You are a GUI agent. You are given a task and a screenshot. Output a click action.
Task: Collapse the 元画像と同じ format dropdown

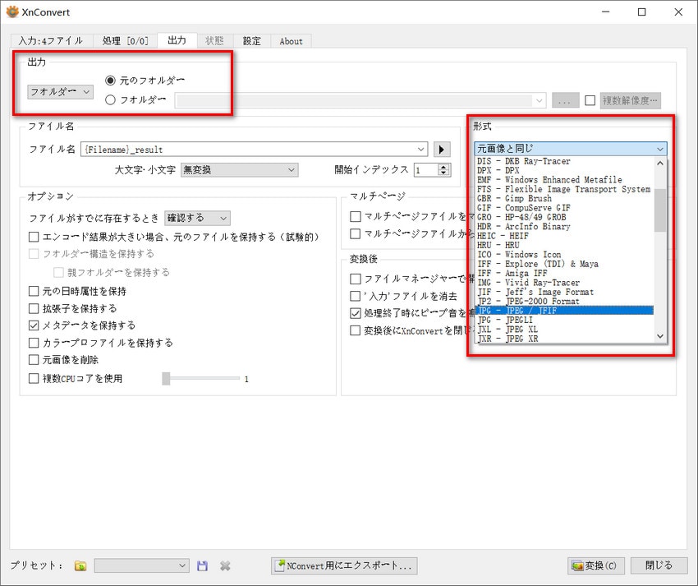[x=571, y=149]
